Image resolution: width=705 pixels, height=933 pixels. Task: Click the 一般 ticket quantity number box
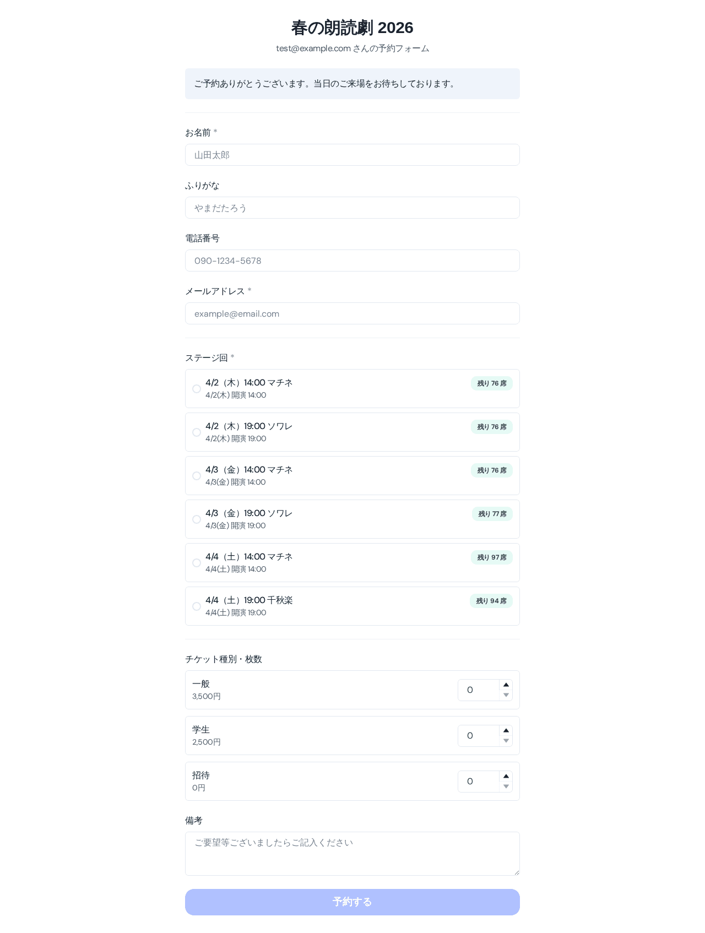(478, 690)
